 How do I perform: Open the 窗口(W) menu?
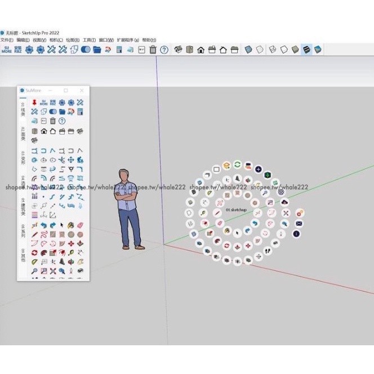[x=106, y=40]
